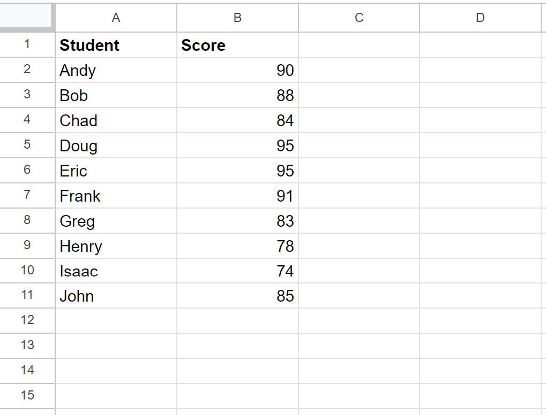Select Eric's score of 95
Screen dimensions: 546x415
click(237, 171)
